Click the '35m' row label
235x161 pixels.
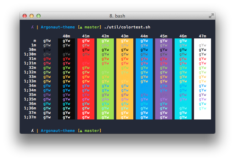click(x=32, y=95)
